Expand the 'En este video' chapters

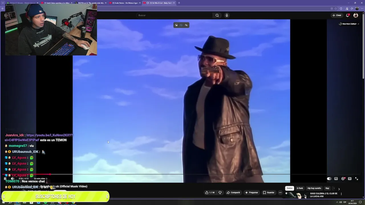40,179
